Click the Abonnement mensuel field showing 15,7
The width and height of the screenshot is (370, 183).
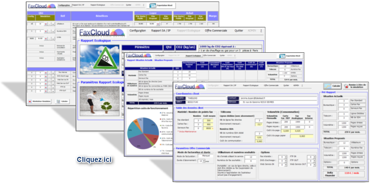259,125
